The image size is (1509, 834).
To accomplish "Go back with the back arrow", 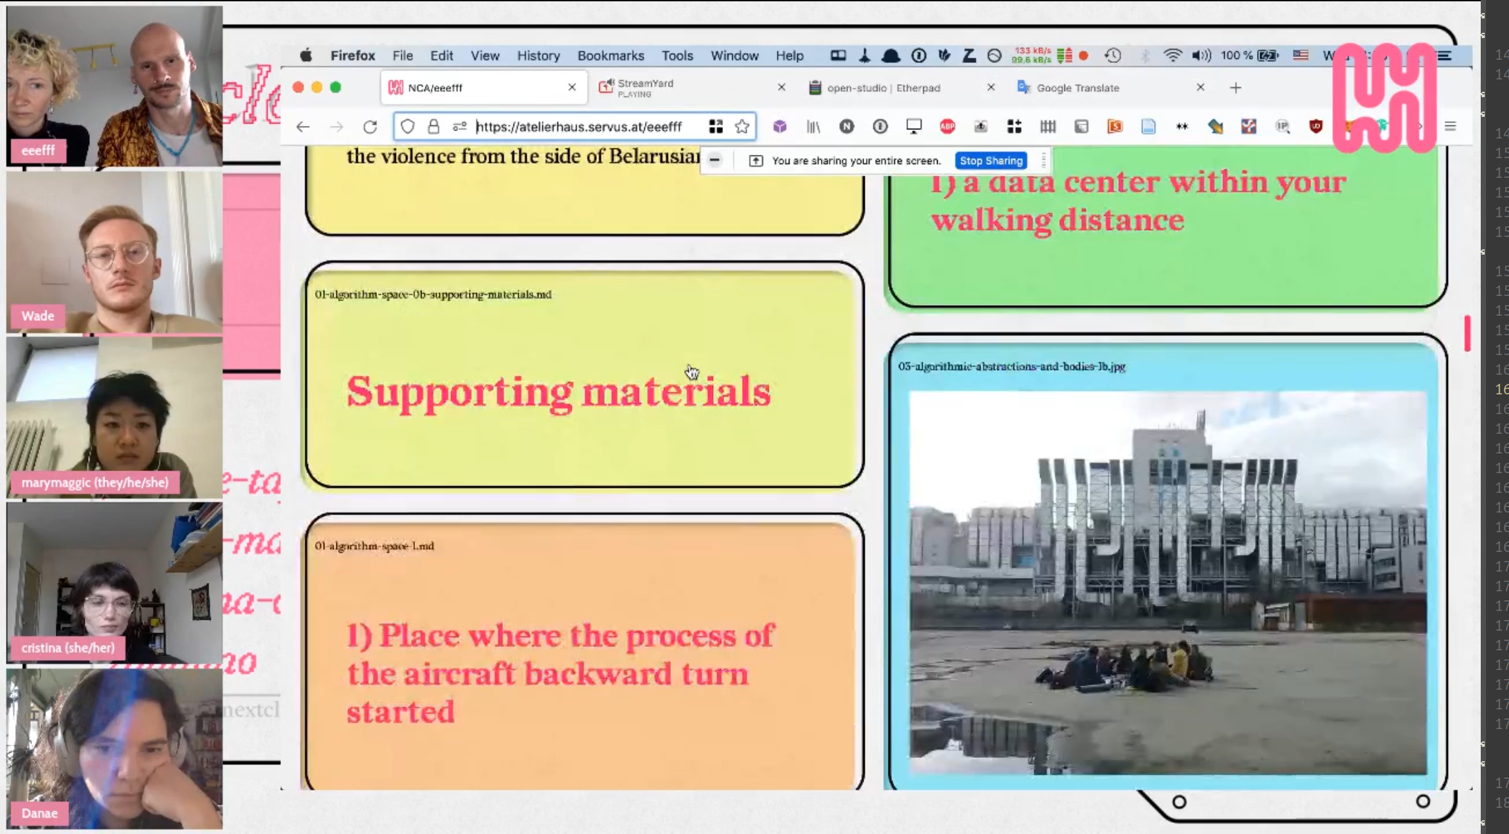I will (x=303, y=127).
